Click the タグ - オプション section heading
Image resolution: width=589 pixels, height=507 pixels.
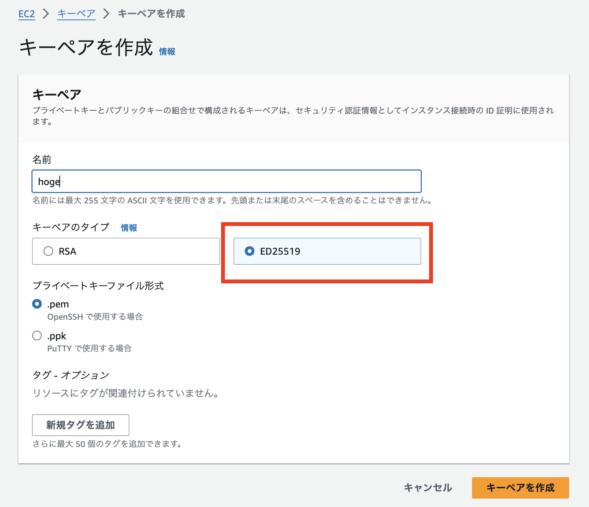coord(71,375)
